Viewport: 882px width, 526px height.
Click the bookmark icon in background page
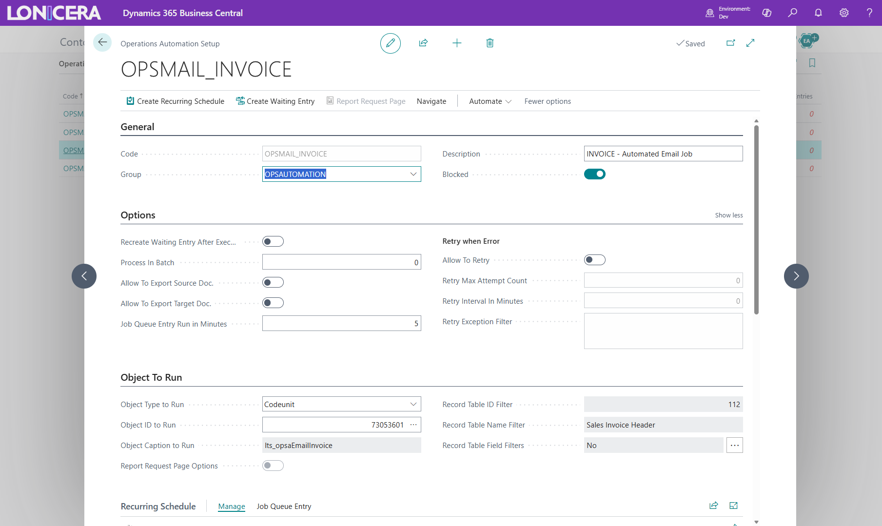pyautogui.click(x=812, y=63)
